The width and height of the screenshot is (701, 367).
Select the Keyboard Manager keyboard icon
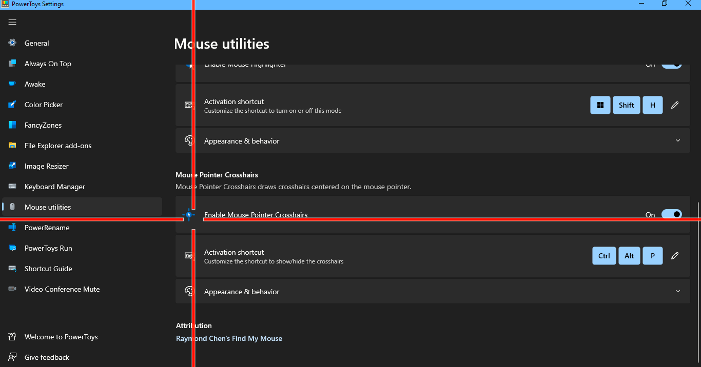[x=12, y=187]
